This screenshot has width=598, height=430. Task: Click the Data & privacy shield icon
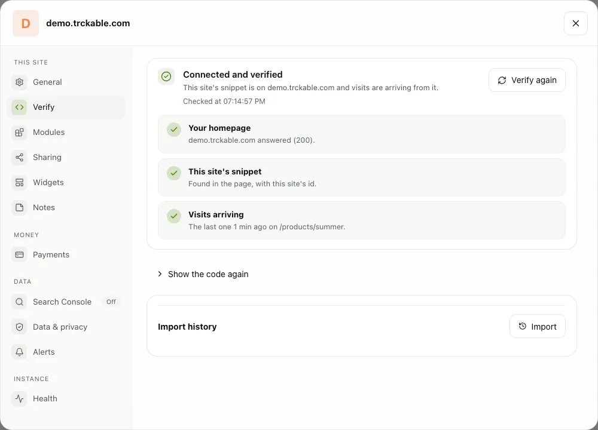20,327
